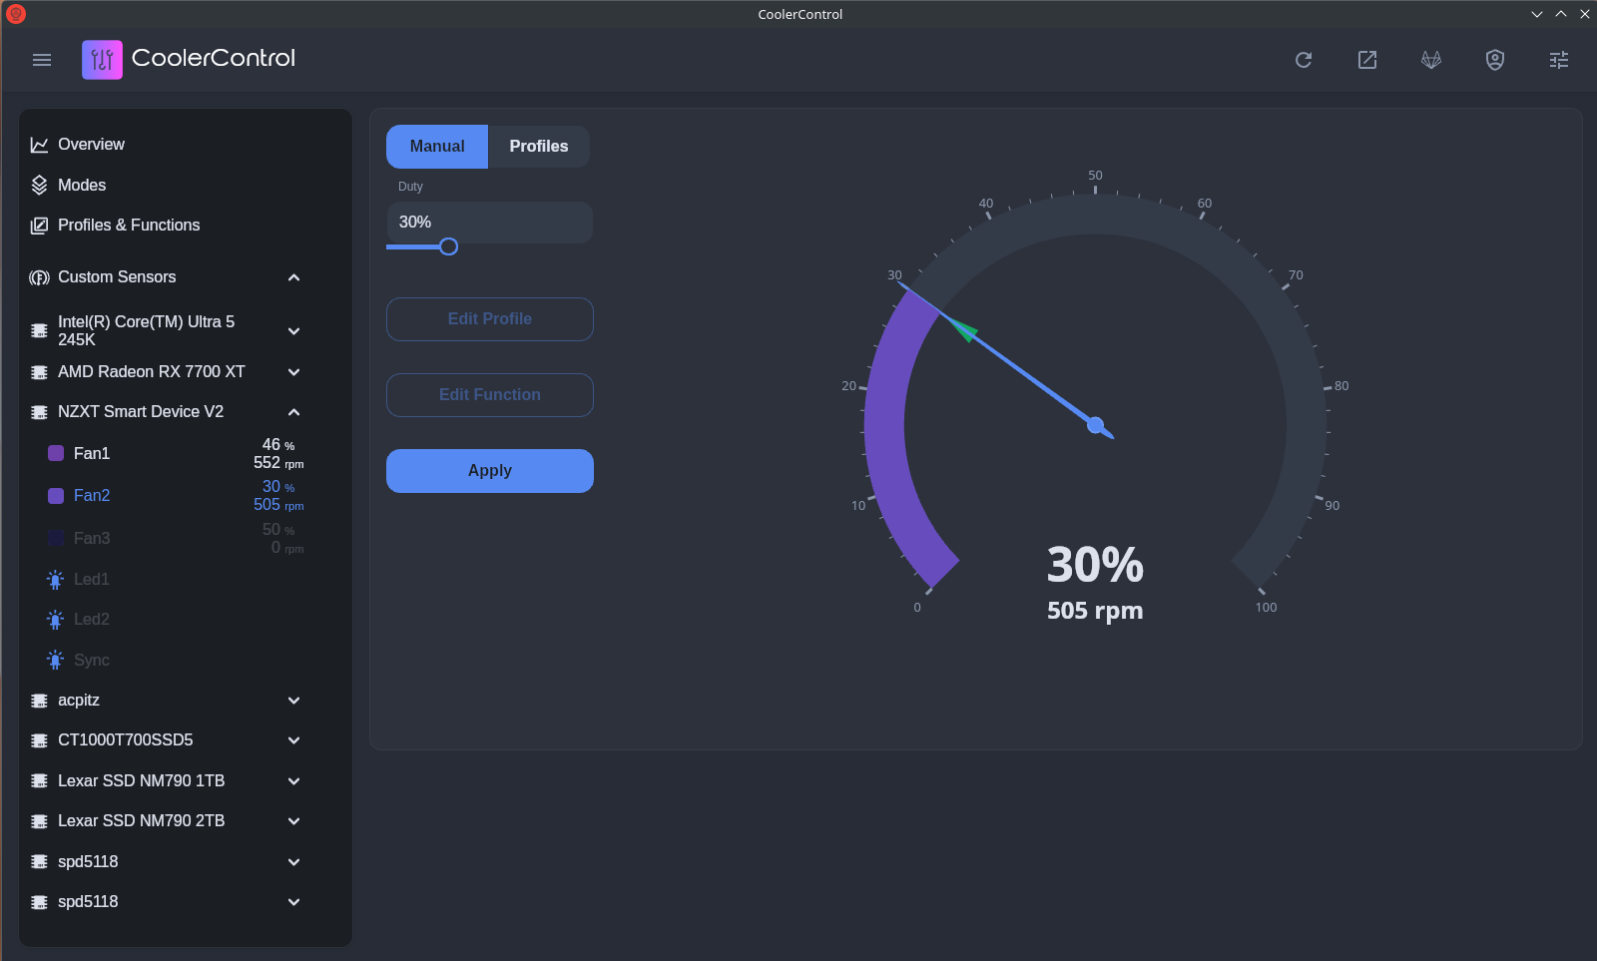Open the hamburger menu
The height and width of the screenshot is (961, 1597).
coord(42,60)
